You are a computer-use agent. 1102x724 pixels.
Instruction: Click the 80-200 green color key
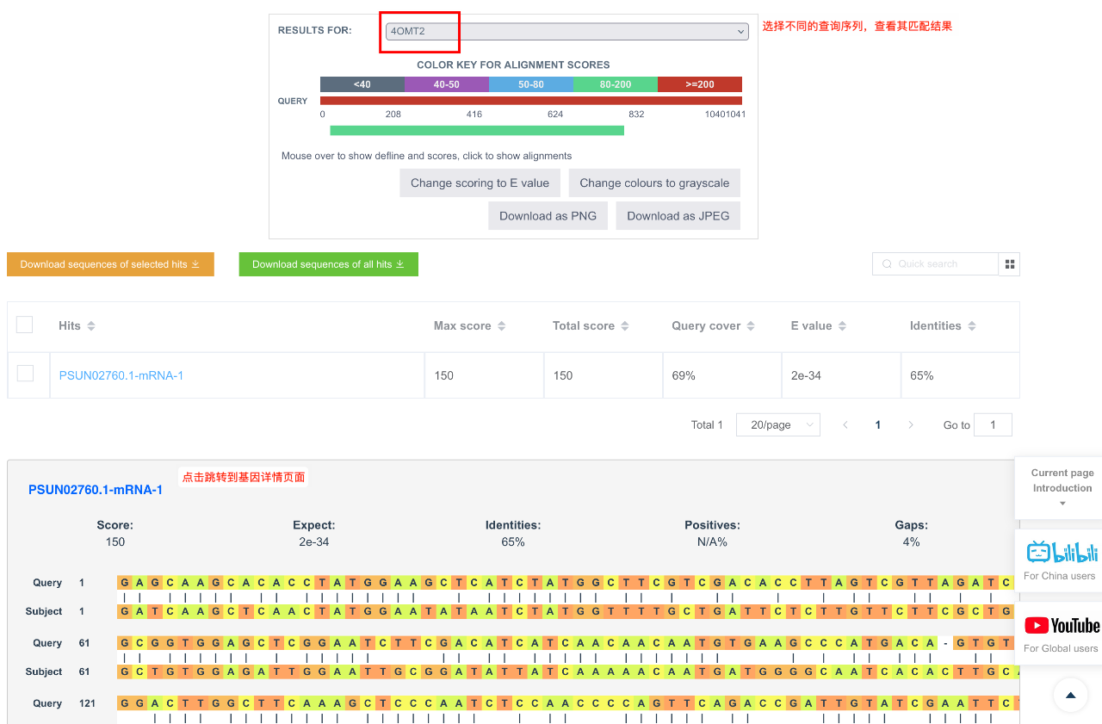point(616,84)
